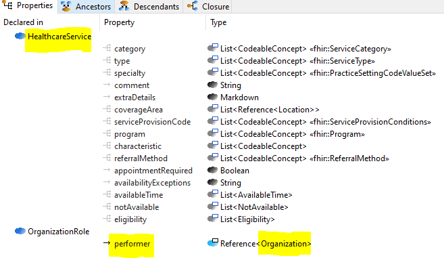Switch to the Ancestors tab
The width and height of the screenshot is (444, 258).
pos(86,7)
